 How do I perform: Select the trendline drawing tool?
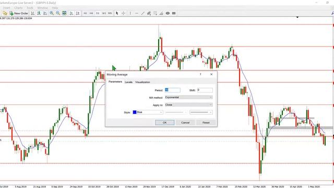click(x=142, y=13)
